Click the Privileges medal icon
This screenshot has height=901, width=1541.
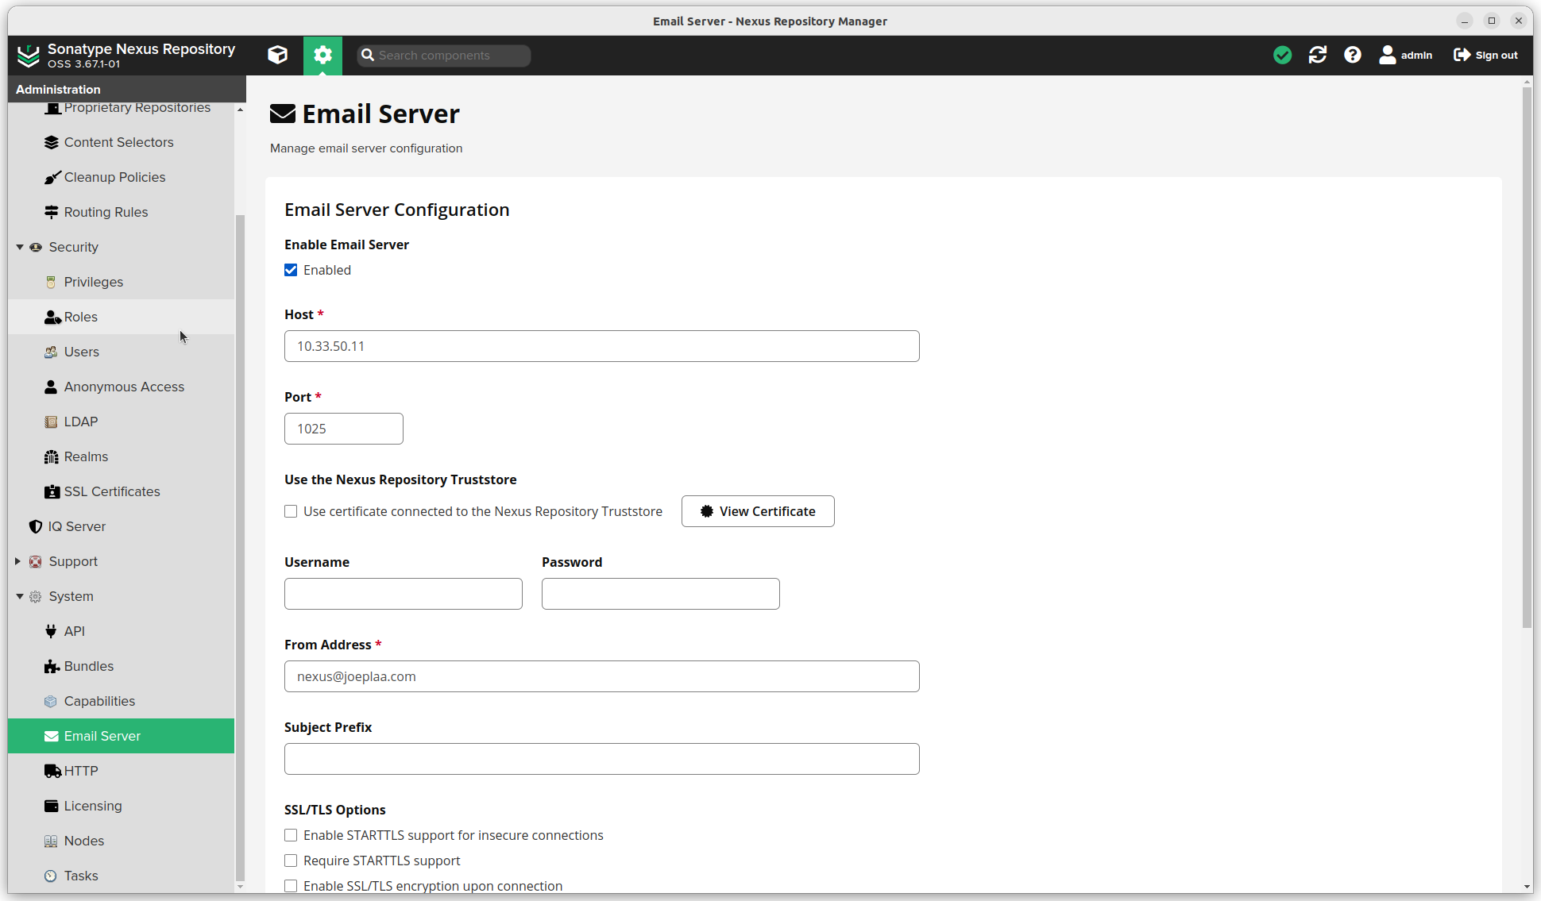pyautogui.click(x=52, y=282)
